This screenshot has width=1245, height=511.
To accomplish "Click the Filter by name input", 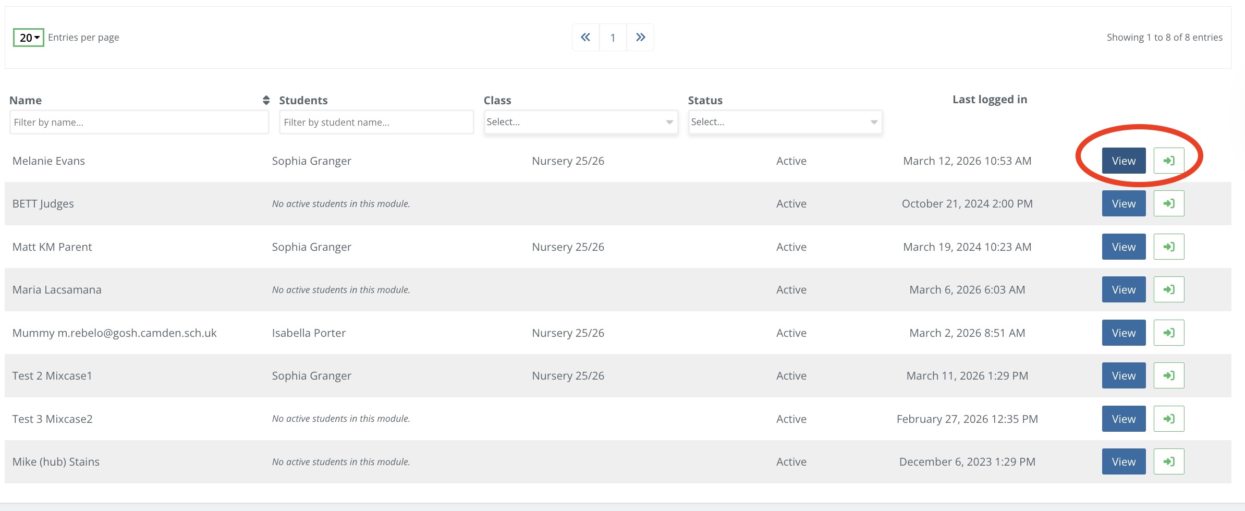I will (x=139, y=123).
